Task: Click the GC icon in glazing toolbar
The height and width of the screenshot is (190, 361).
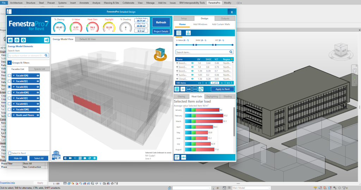Action: pyautogui.click(x=183, y=89)
